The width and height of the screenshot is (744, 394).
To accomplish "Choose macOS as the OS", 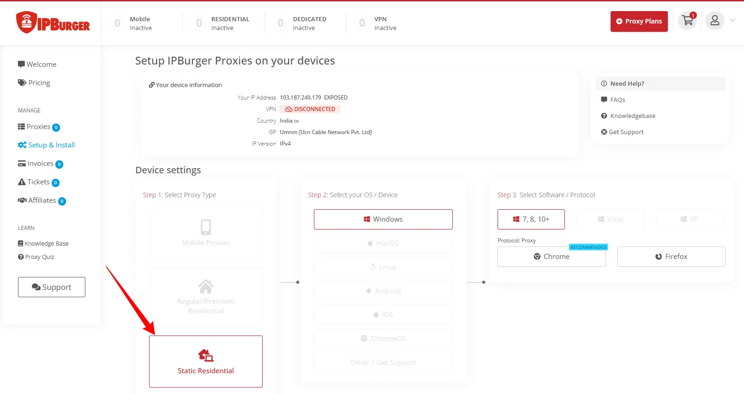I will point(383,243).
